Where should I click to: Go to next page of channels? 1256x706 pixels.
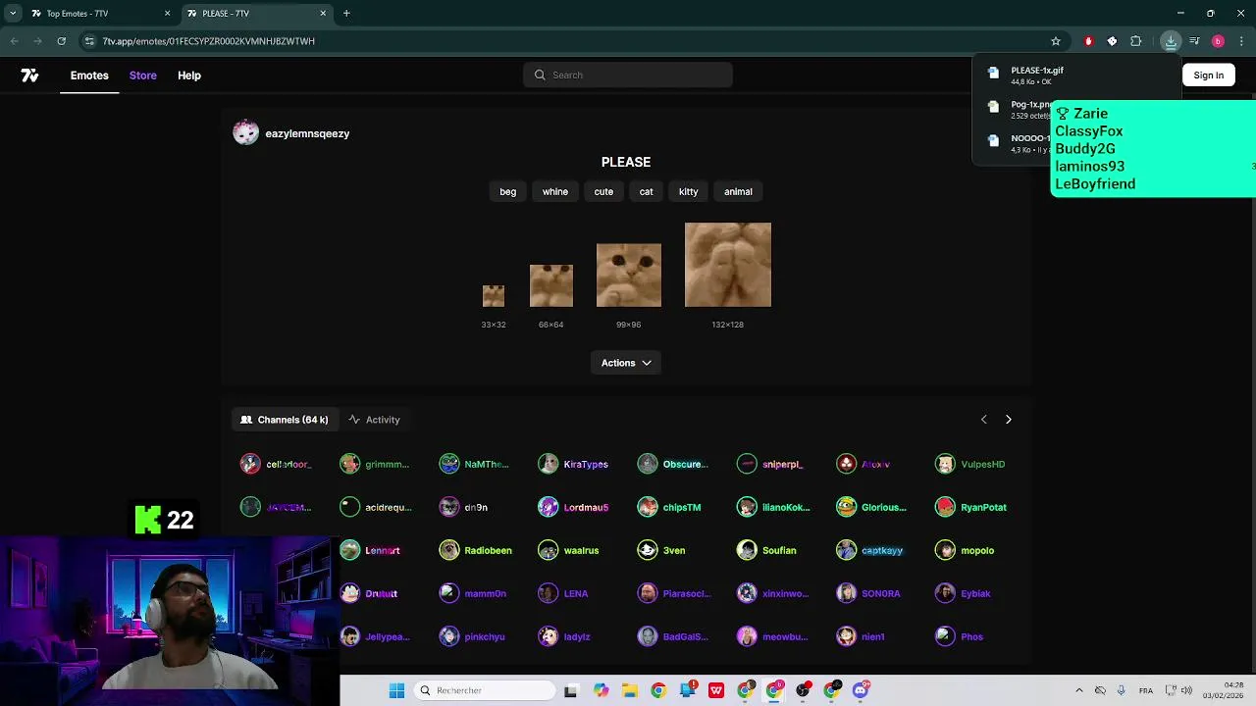pos(1008,420)
